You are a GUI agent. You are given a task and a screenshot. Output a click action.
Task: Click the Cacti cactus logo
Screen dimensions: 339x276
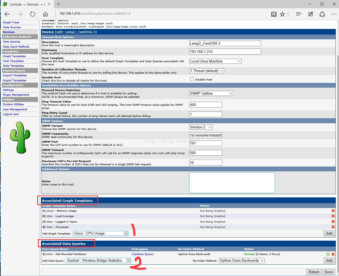20,138
